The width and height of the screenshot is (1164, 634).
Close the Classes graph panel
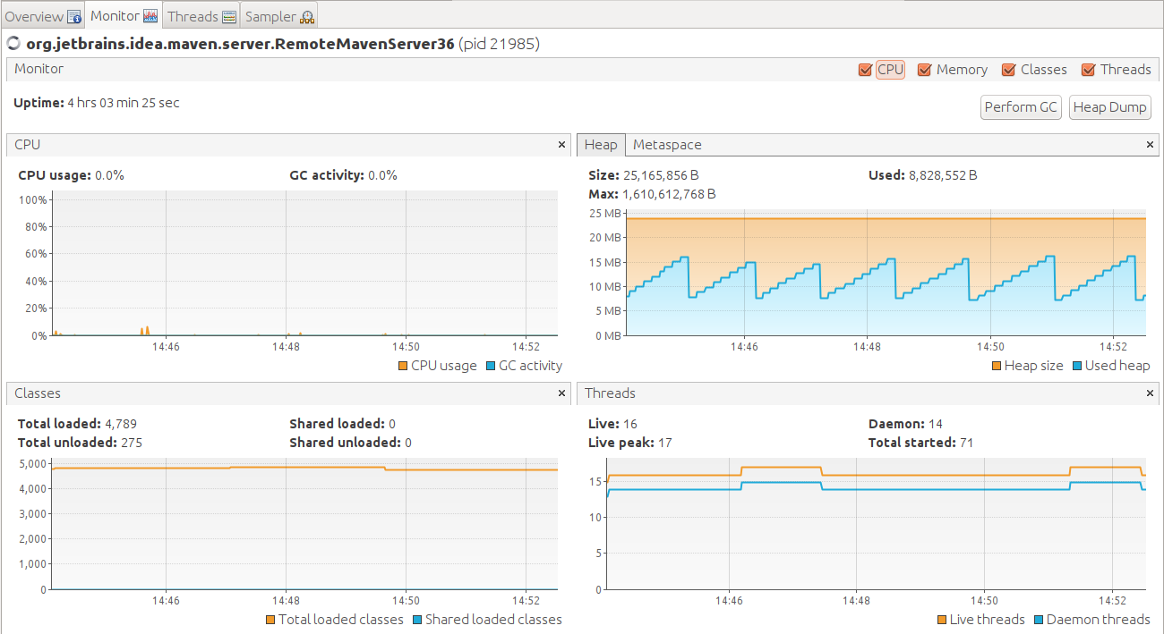coord(561,393)
